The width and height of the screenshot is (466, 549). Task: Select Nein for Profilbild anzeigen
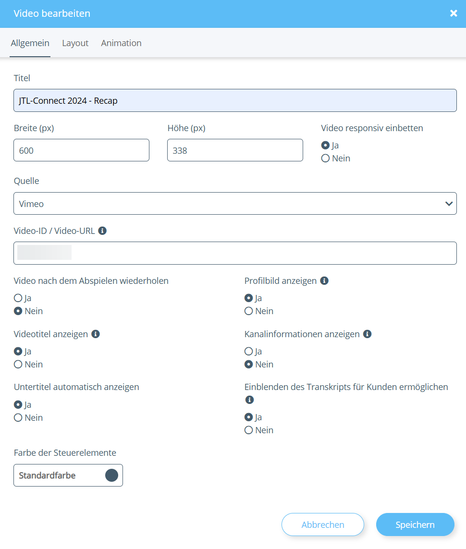[x=249, y=311]
